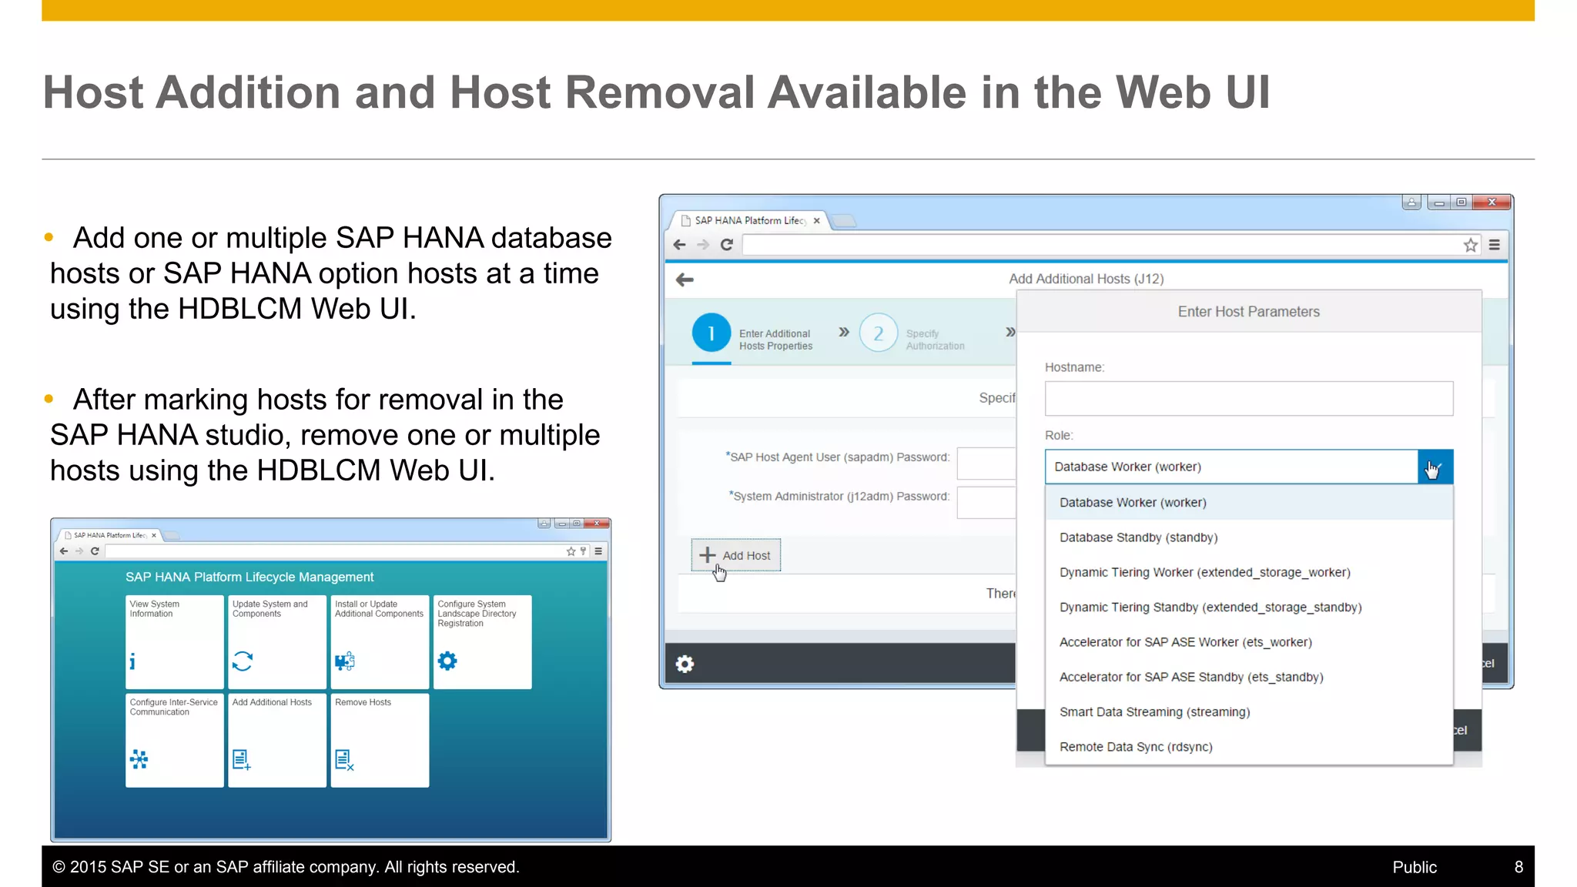Bookmark page with star in Add Hosts browser
1577x887 pixels.
(x=1471, y=245)
